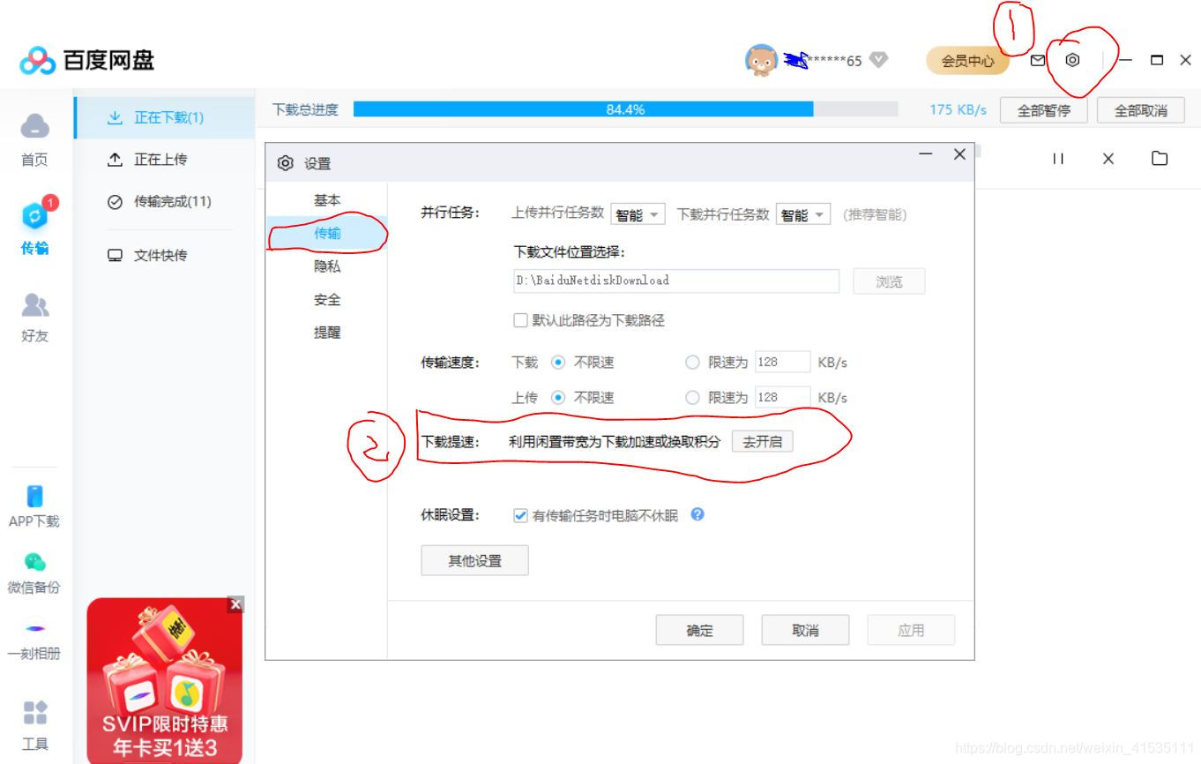Image resolution: width=1201 pixels, height=764 pixels.
Task: Switch to the 安全 settings tab
Action: tap(327, 300)
